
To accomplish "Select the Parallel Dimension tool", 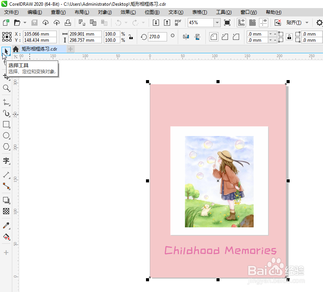I will [x=6, y=175].
